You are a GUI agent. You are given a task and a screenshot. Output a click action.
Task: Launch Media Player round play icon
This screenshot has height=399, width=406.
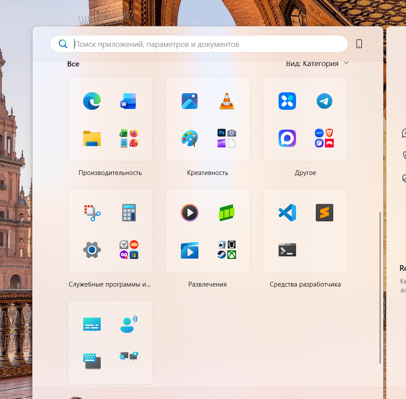190,213
